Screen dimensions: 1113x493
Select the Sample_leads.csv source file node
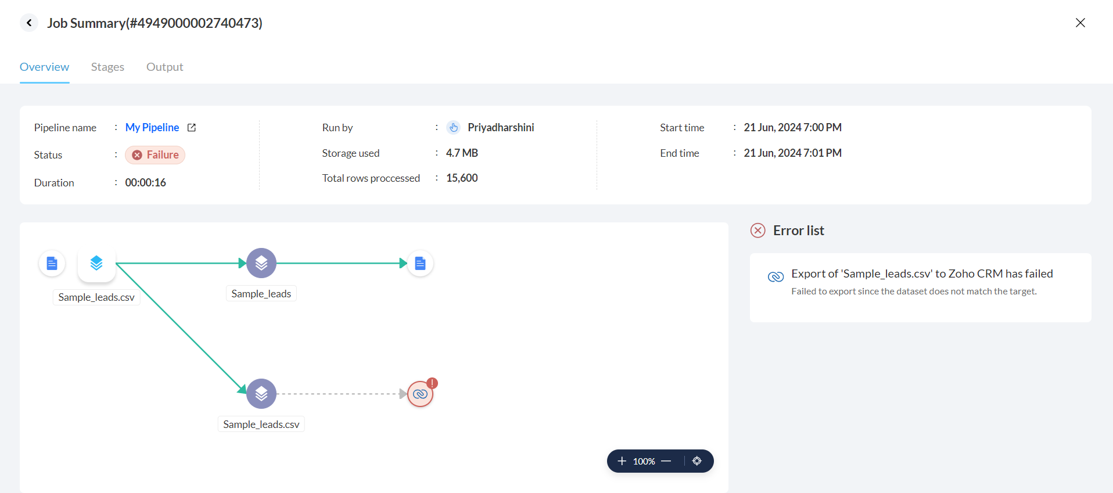pyautogui.click(x=52, y=264)
